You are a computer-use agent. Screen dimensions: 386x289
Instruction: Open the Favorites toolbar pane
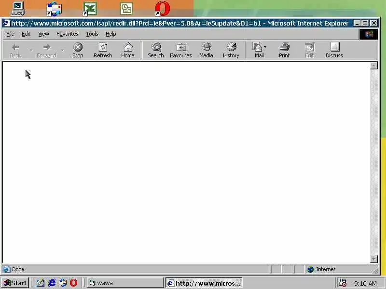[180, 51]
